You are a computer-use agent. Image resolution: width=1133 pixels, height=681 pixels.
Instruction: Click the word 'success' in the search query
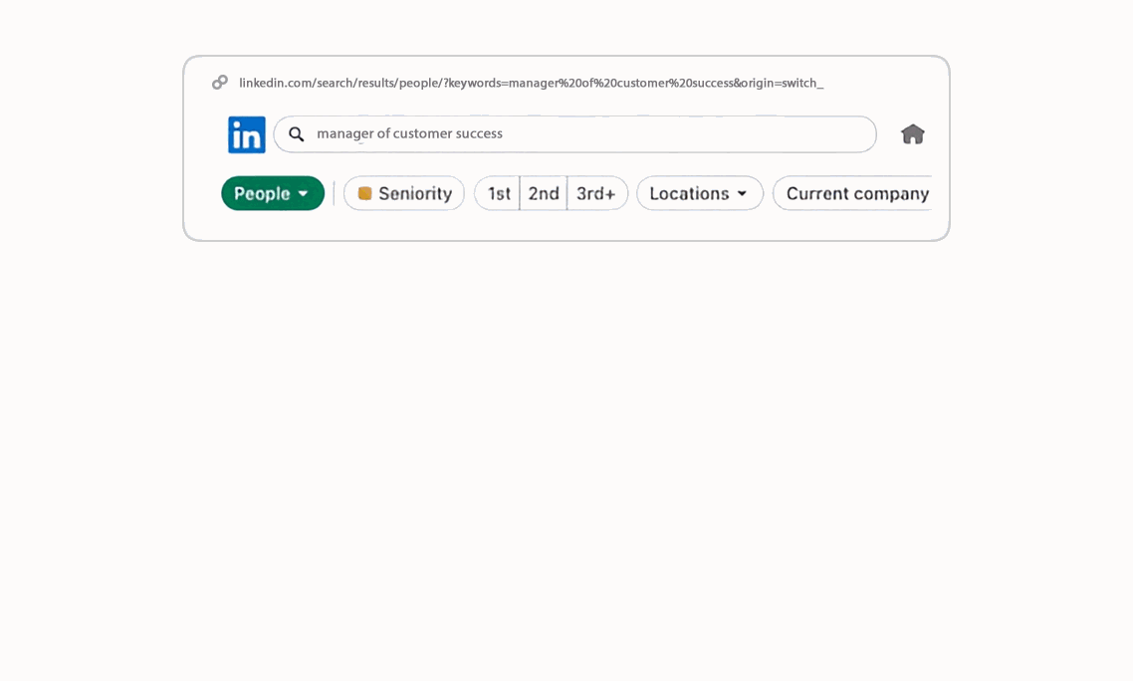tap(479, 133)
